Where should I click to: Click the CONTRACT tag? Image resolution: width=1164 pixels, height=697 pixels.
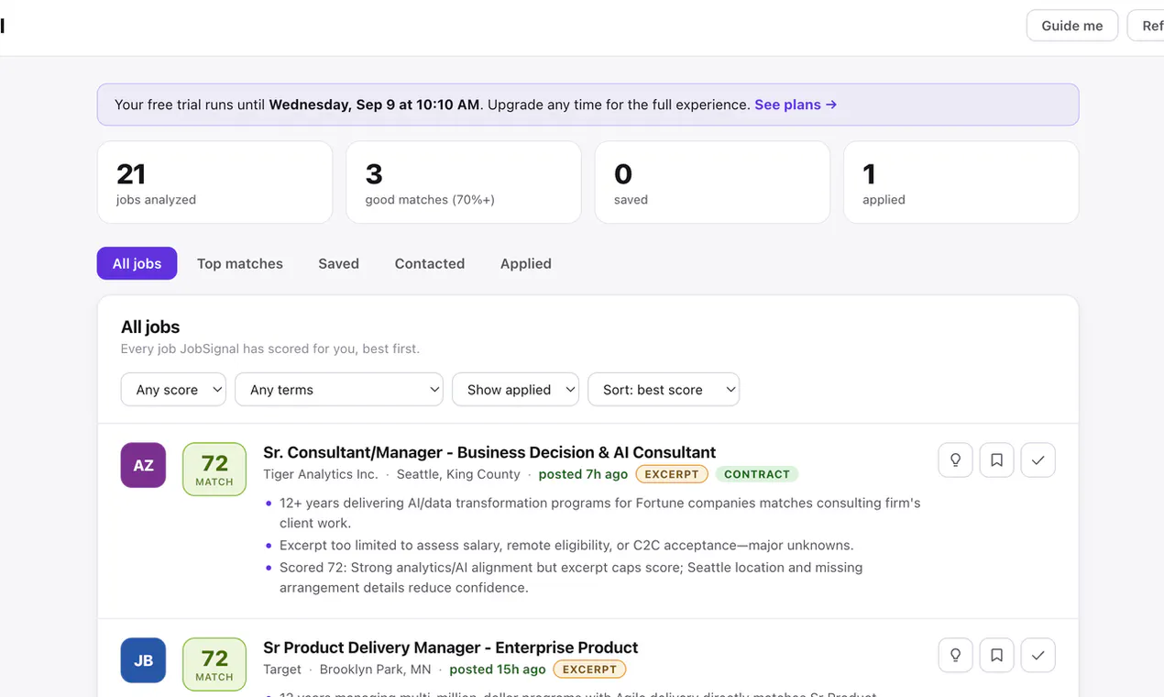click(x=757, y=474)
